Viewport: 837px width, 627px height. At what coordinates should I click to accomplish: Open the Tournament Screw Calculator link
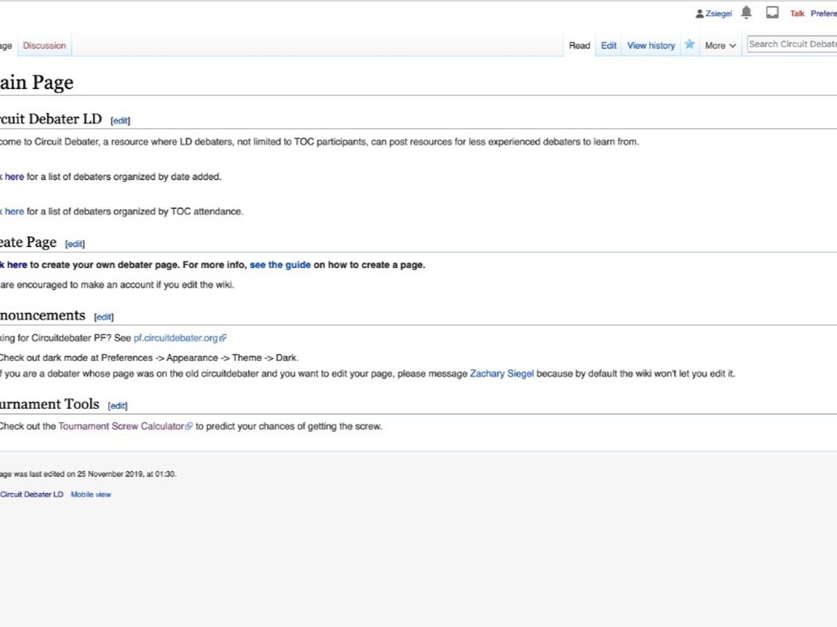[x=121, y=426]
